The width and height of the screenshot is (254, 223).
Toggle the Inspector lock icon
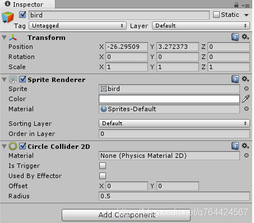point(236,5)
